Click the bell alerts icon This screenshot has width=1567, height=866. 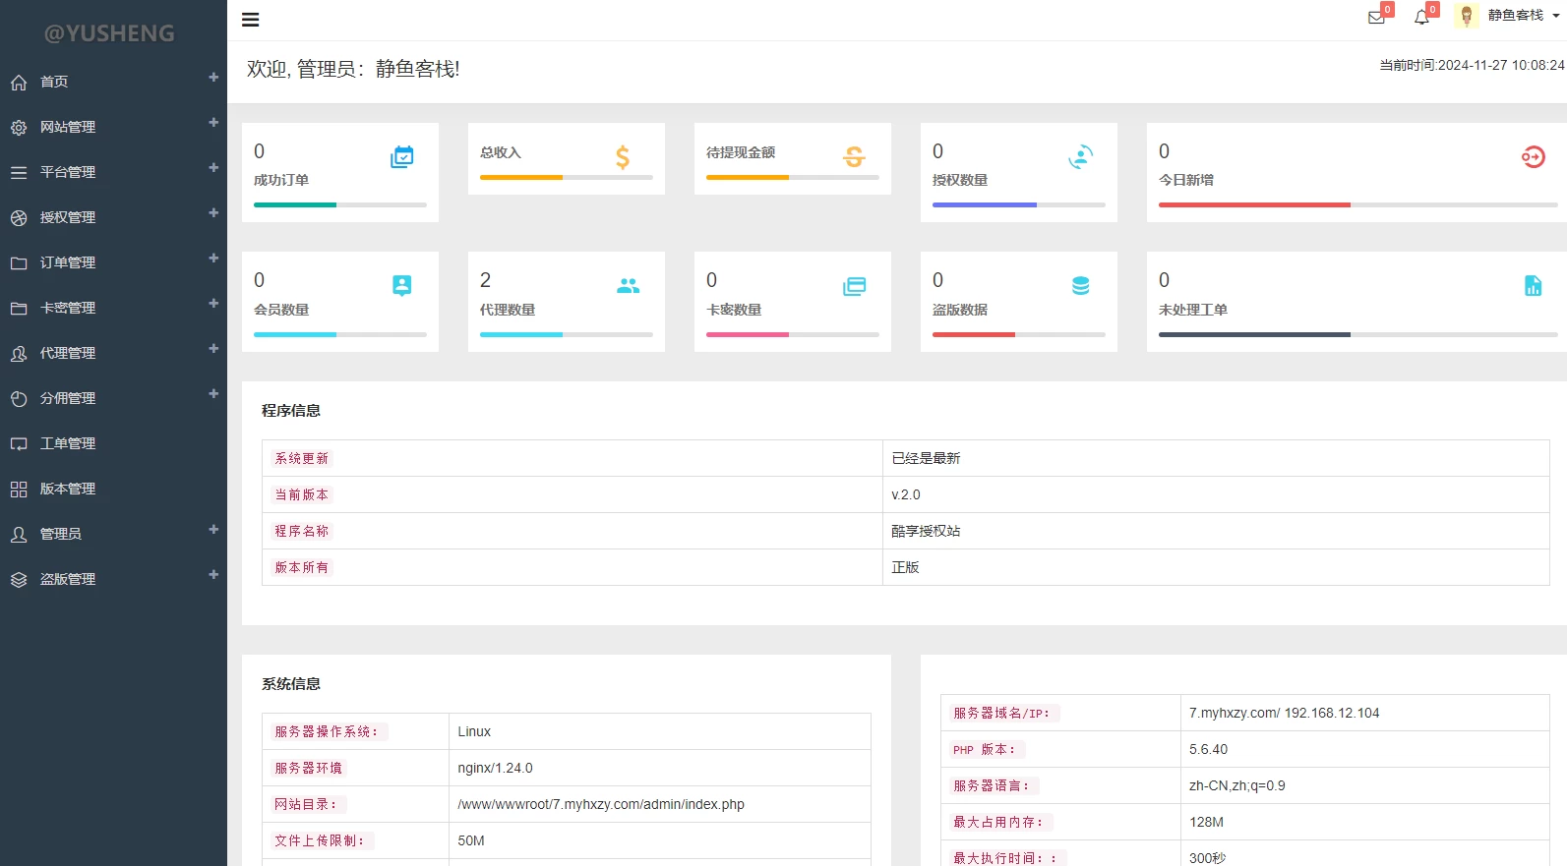1421,17
